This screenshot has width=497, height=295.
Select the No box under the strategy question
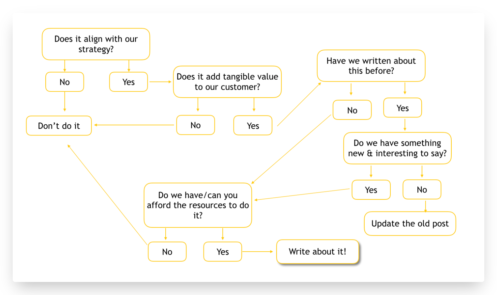(x=65, y=82)
